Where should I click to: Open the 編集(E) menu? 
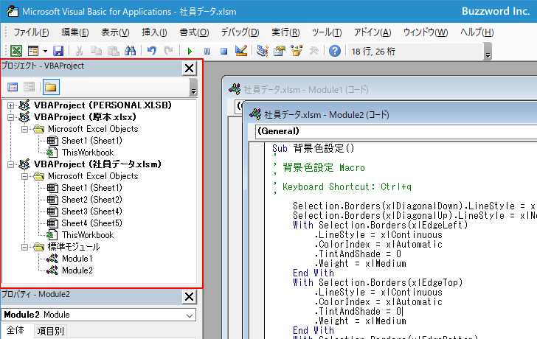coord(75,32)
